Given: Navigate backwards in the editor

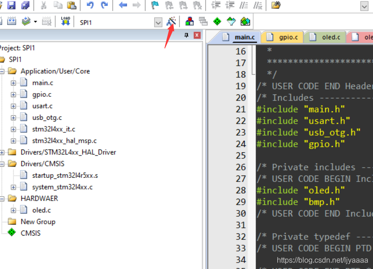Looking at the screenshot, I should click(123, 5).
